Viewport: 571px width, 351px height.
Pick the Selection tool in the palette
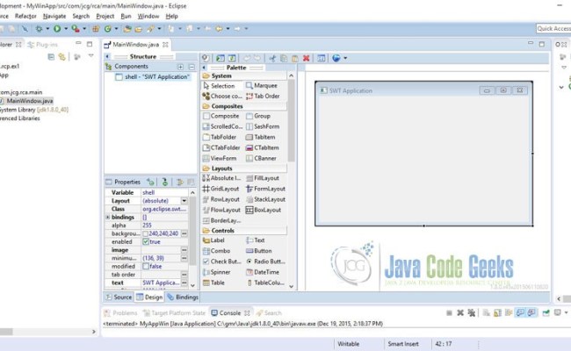(219, 86)
